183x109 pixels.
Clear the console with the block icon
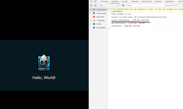pyautogui.click(x=95, y=5)
